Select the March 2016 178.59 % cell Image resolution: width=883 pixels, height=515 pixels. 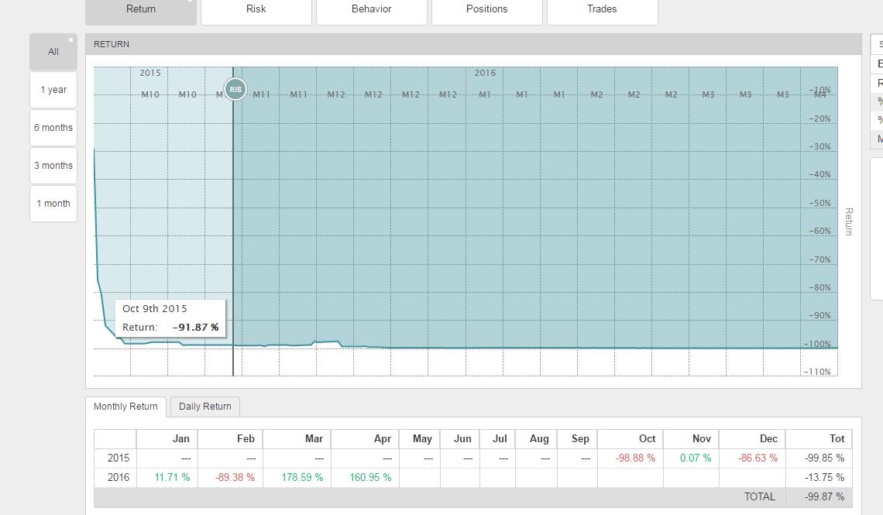(x=302, y=477)
